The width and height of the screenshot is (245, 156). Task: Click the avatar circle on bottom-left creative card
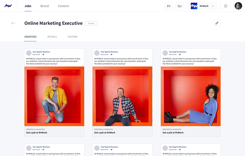pyautogui.click(x=29, y=148)
